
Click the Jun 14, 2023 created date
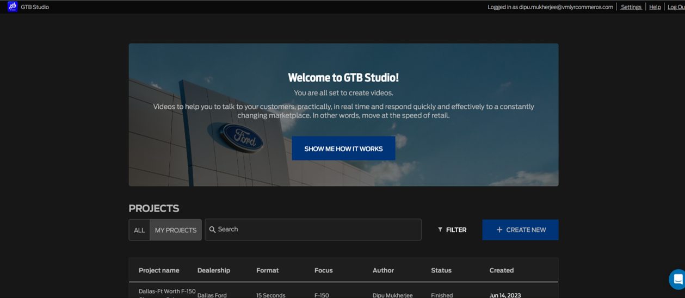[x=505, y=295]
